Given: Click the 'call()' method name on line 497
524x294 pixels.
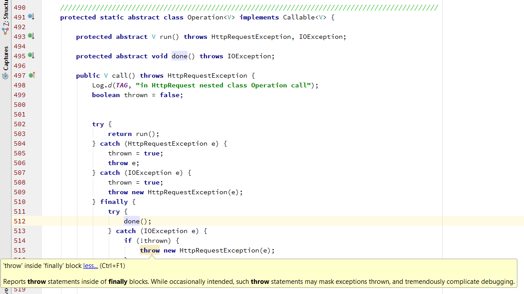Looking at the screenshot, I should [x=123, y=75].
